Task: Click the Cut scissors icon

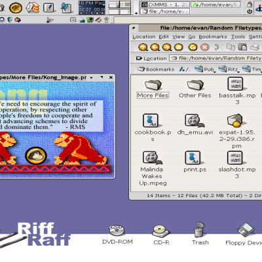Action: (x=219, y=47)
